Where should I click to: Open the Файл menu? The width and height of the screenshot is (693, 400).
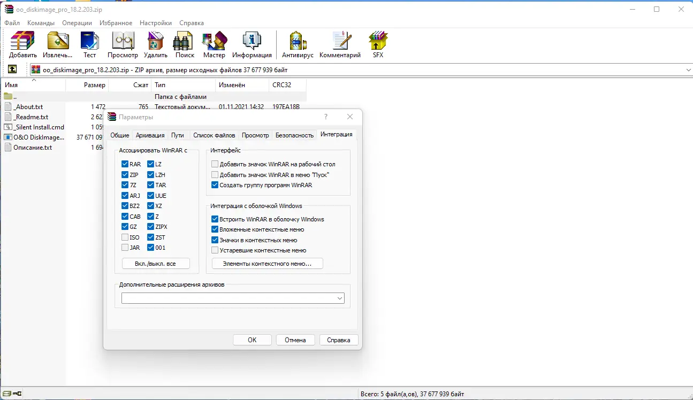[x=12, y=23]
